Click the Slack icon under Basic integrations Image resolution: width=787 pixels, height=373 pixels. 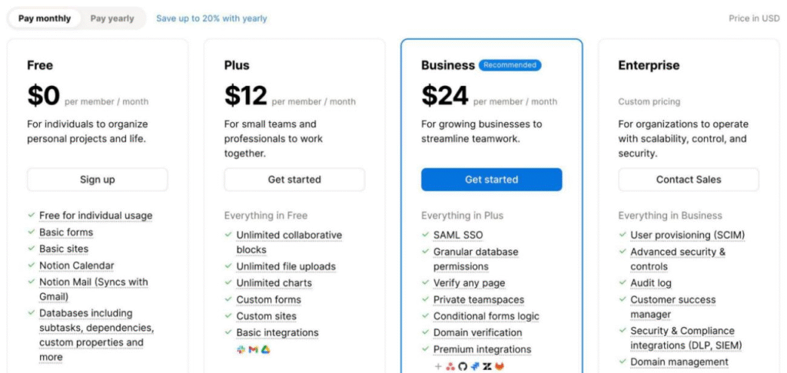(241, 350)
